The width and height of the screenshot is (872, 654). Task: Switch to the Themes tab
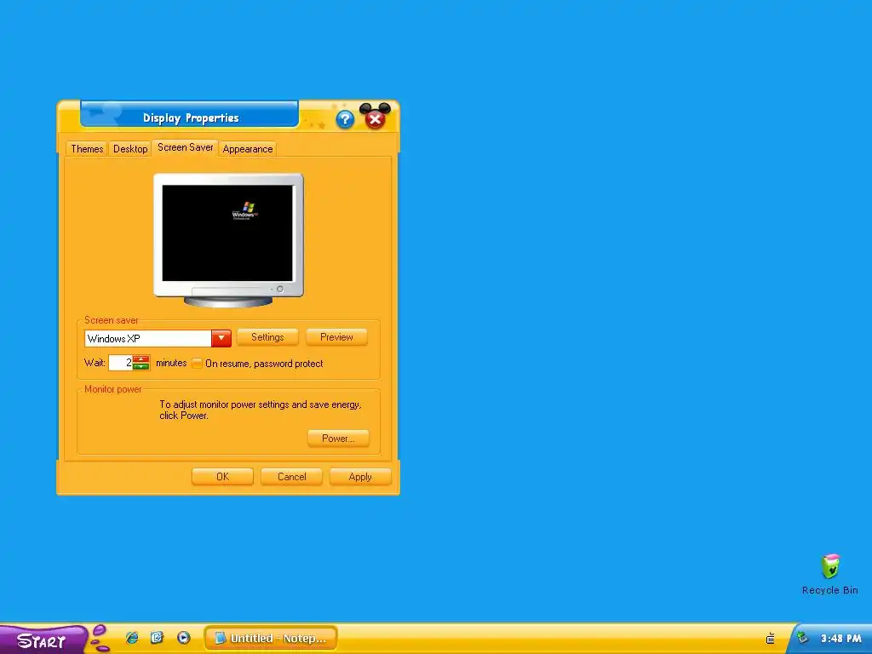(87, 149)
